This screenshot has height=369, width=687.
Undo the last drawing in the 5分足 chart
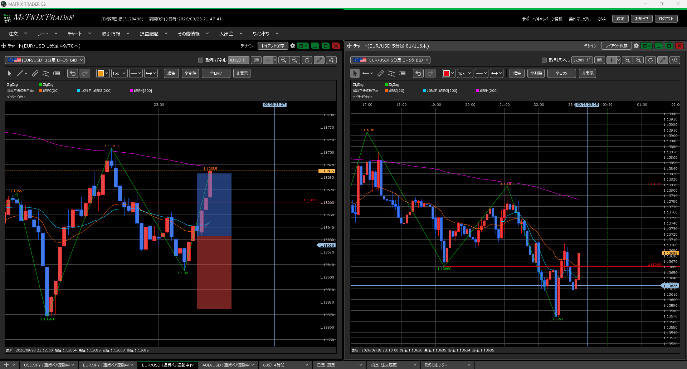point(418,73)
